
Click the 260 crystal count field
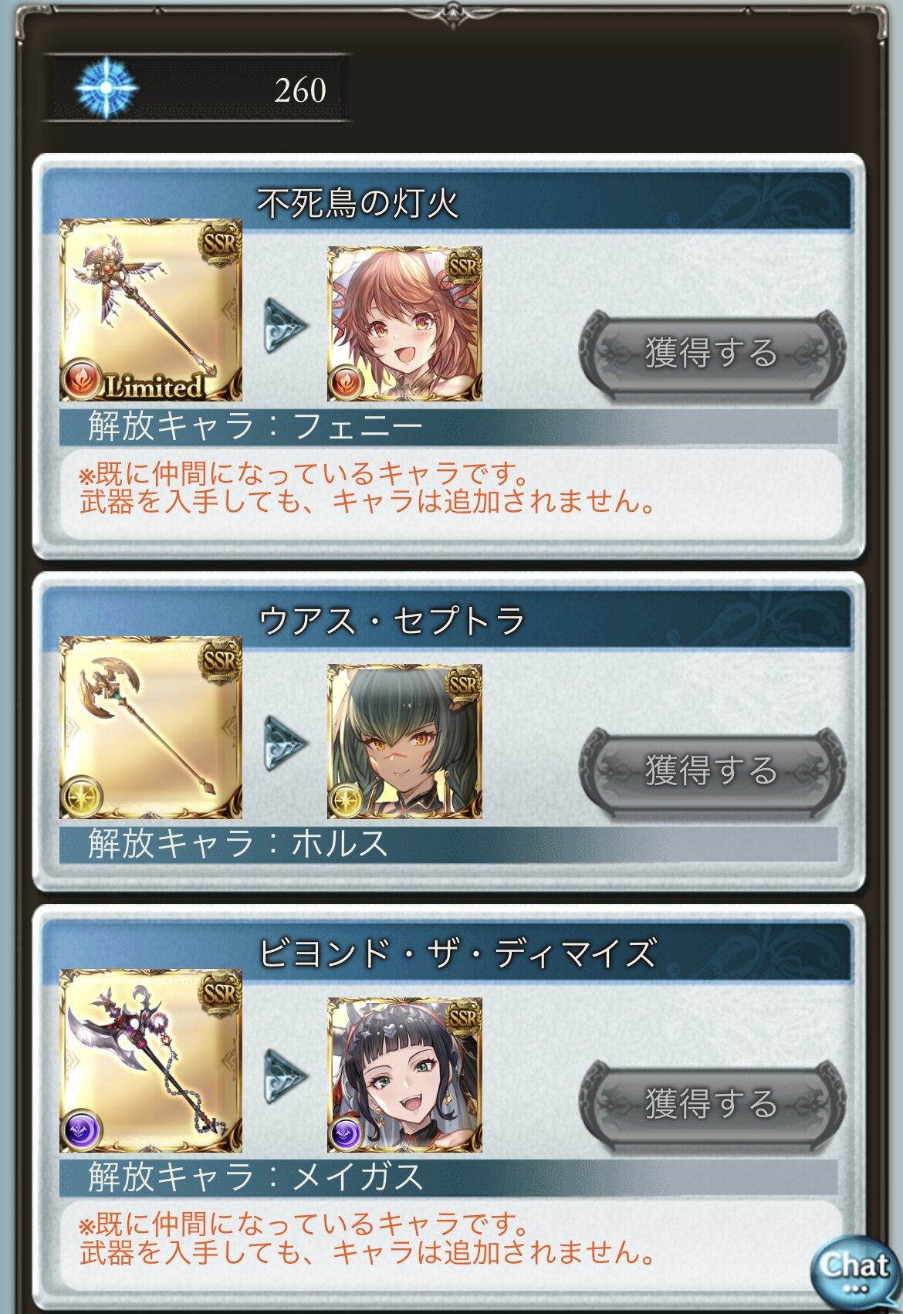point(198,88)
